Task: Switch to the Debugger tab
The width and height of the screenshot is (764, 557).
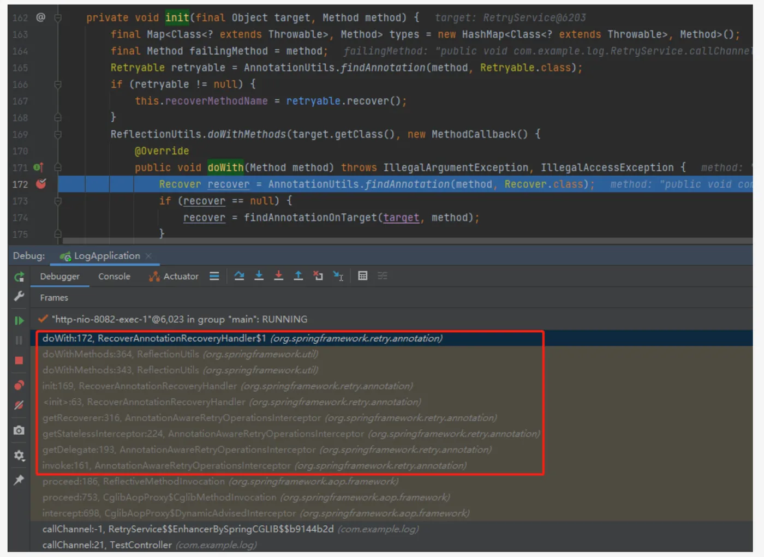Action: 59,277
